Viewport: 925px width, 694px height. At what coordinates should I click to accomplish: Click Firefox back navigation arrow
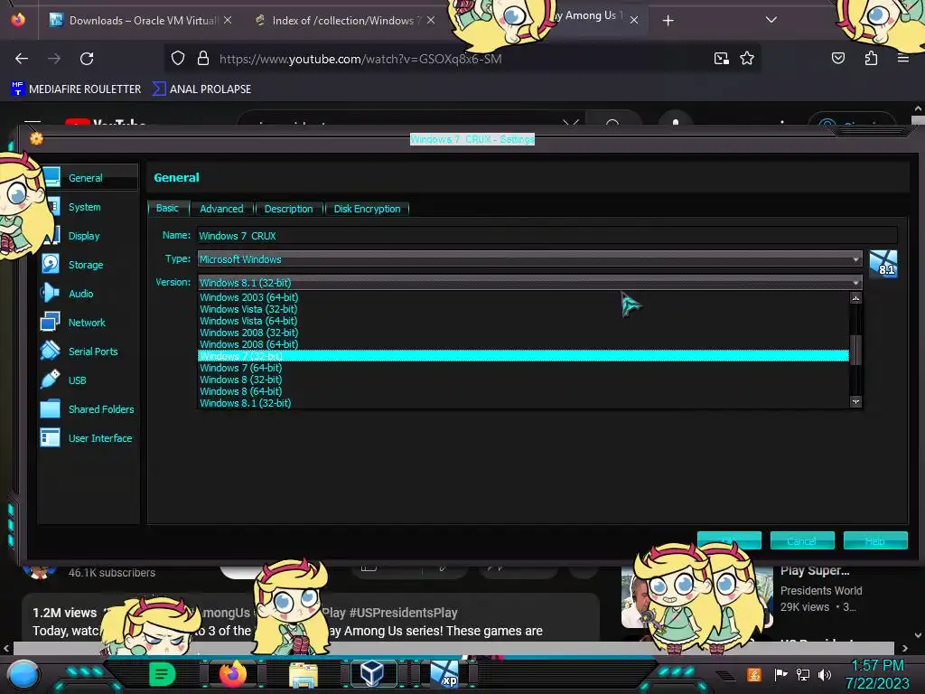tap(22, 59)
